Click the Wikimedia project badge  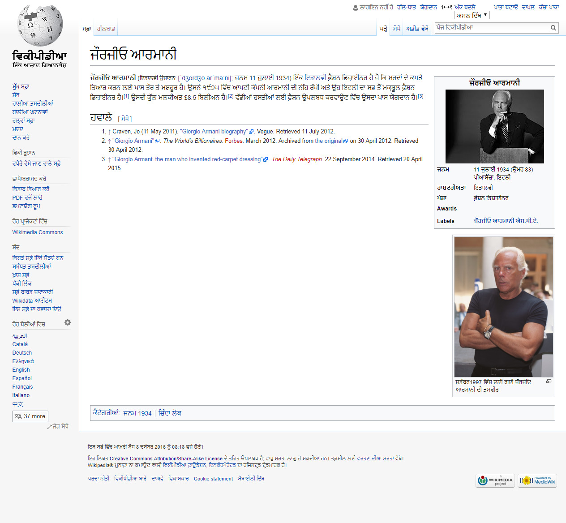(495, 480)
